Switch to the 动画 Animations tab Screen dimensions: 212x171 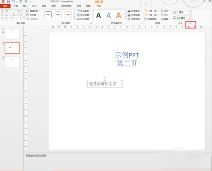pos(53,6)
